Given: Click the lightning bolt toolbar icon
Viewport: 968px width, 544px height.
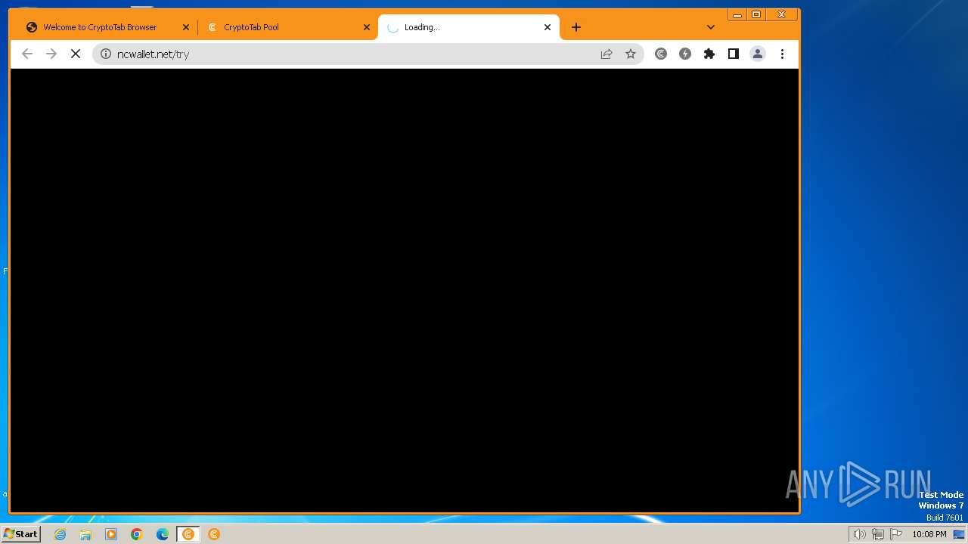Looking at the screenshot, I should click(x=685, y=54).
